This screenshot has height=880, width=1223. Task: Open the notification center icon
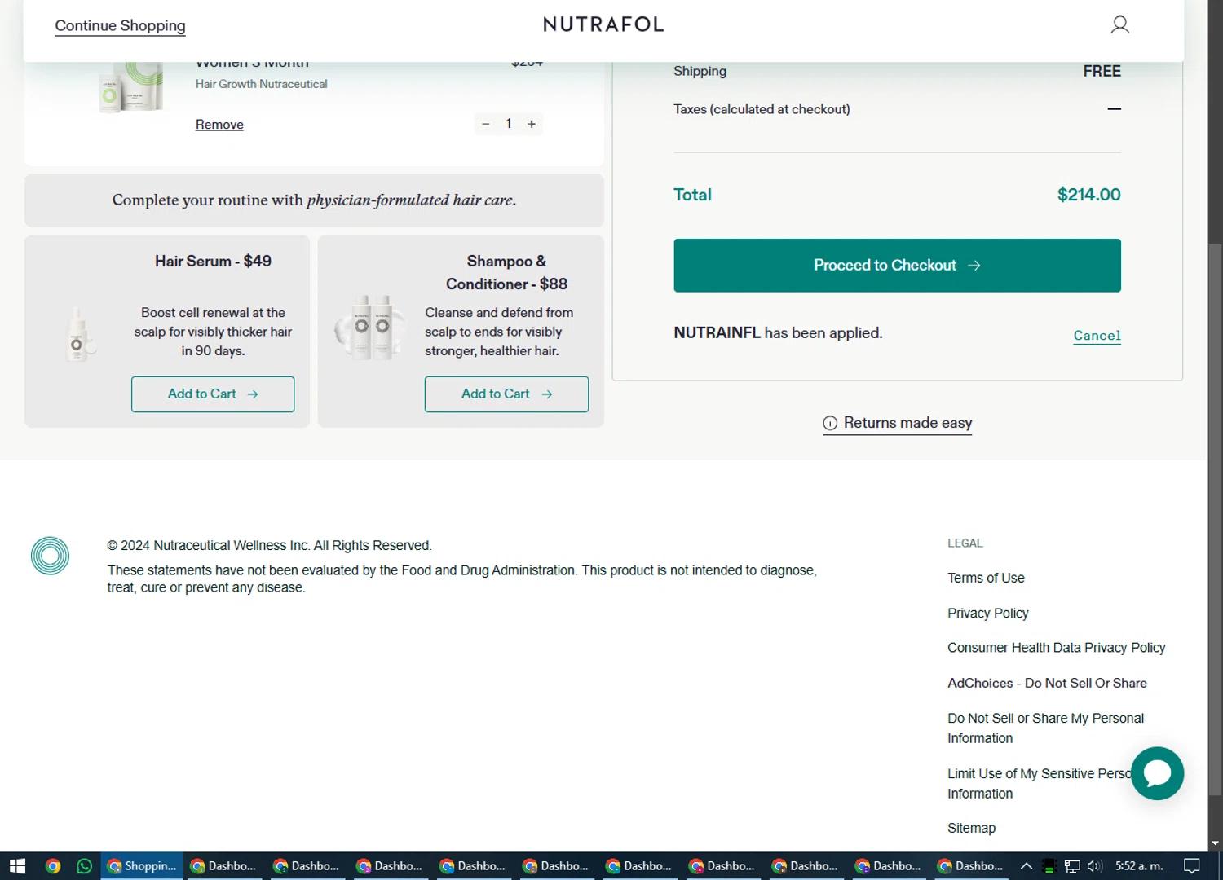pyautogui.click(x=1191, y=866)
